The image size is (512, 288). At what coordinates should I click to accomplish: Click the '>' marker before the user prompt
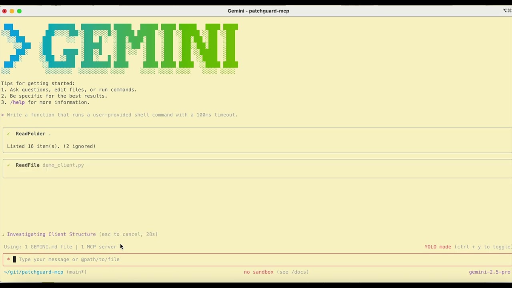tap(2, 115)
